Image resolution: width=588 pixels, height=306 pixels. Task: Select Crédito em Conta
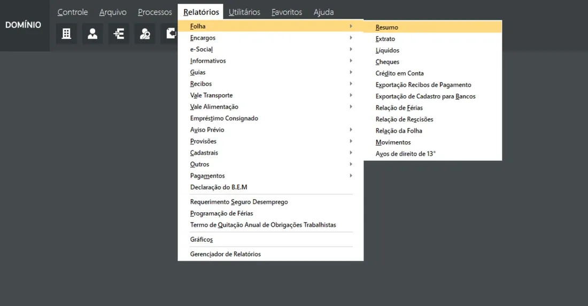[x=433, y=74]
